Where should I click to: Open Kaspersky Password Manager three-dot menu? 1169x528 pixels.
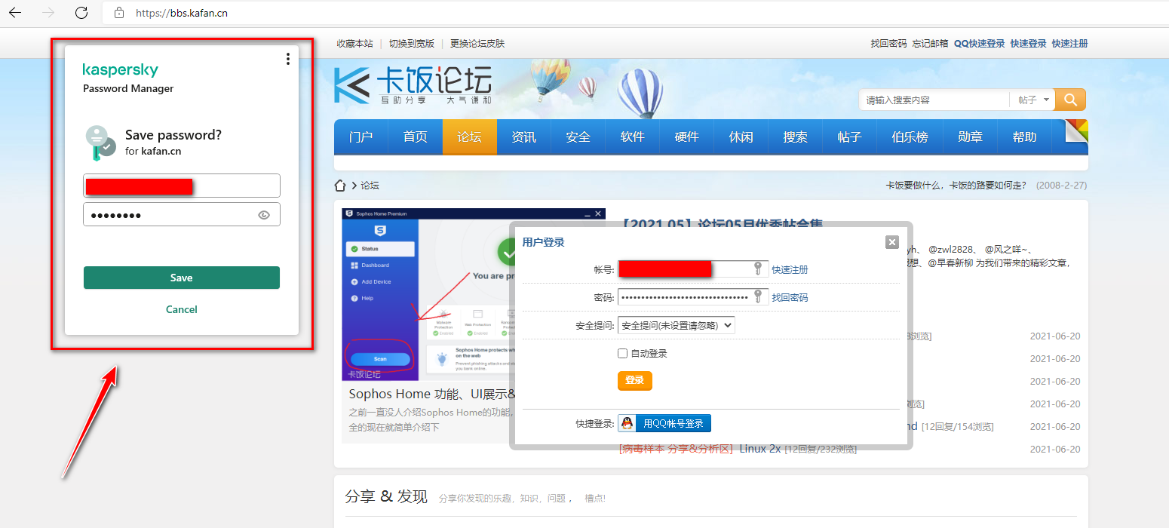point(288,59)
